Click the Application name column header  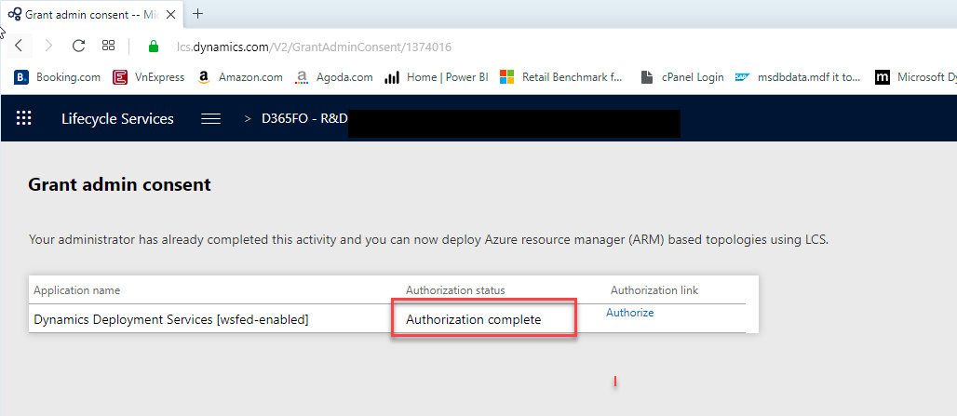pyautogui.click(x=77, y=290)
